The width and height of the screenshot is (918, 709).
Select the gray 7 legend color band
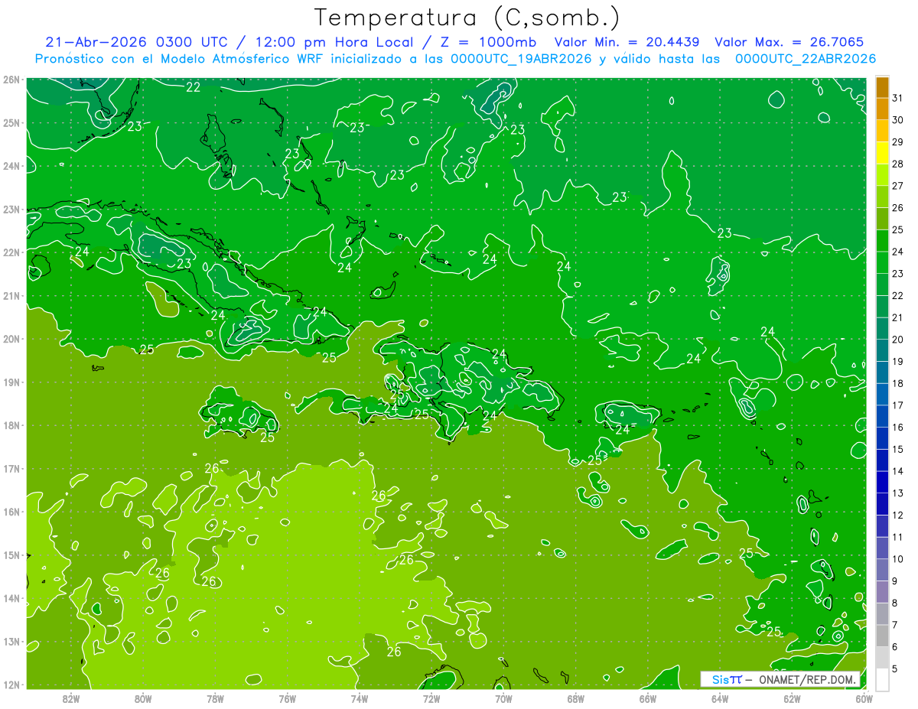pyautogui.click(x=882, y=613)
